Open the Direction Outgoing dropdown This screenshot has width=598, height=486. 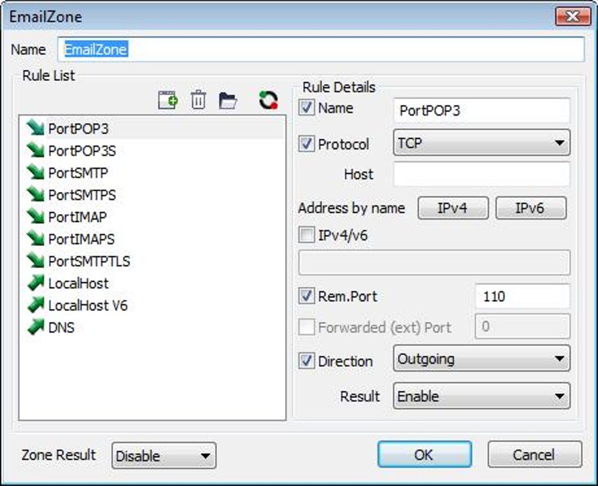(x=482, y=359)
